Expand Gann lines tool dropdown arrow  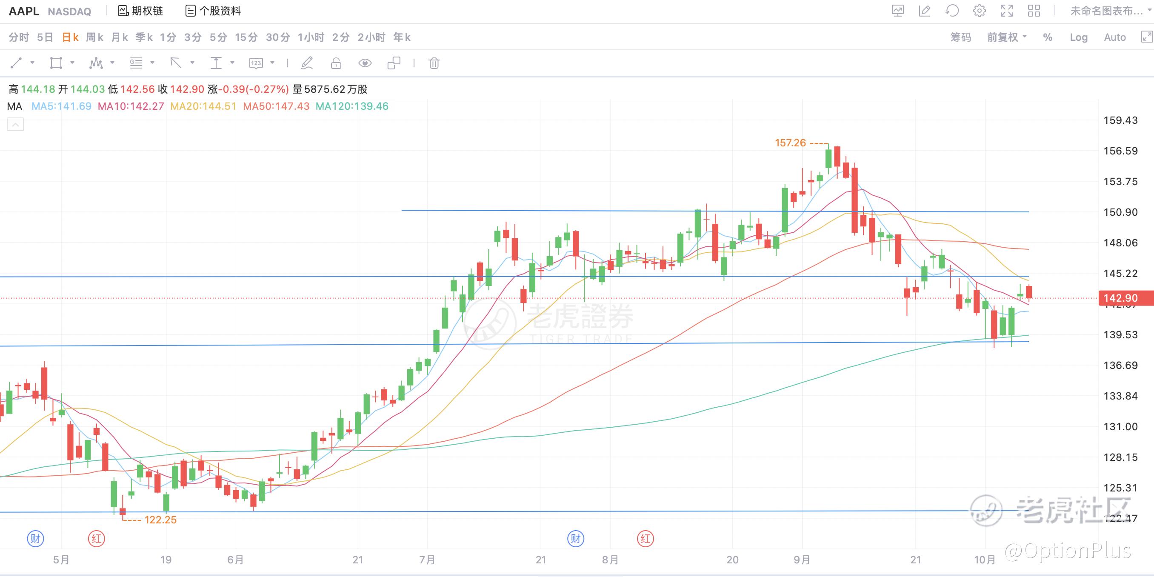152,63
